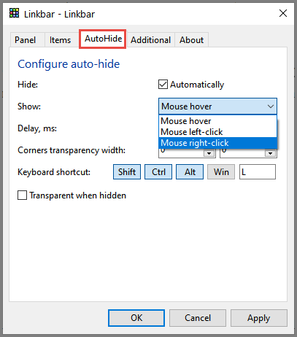Go to the Additional tab
This screenshot has width=297, height=337.
[151, 40]
